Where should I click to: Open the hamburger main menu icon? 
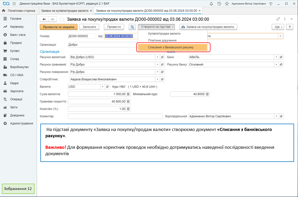click(14, 4)
